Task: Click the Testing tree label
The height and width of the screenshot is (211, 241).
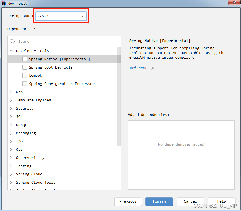Action: point(24,166)
